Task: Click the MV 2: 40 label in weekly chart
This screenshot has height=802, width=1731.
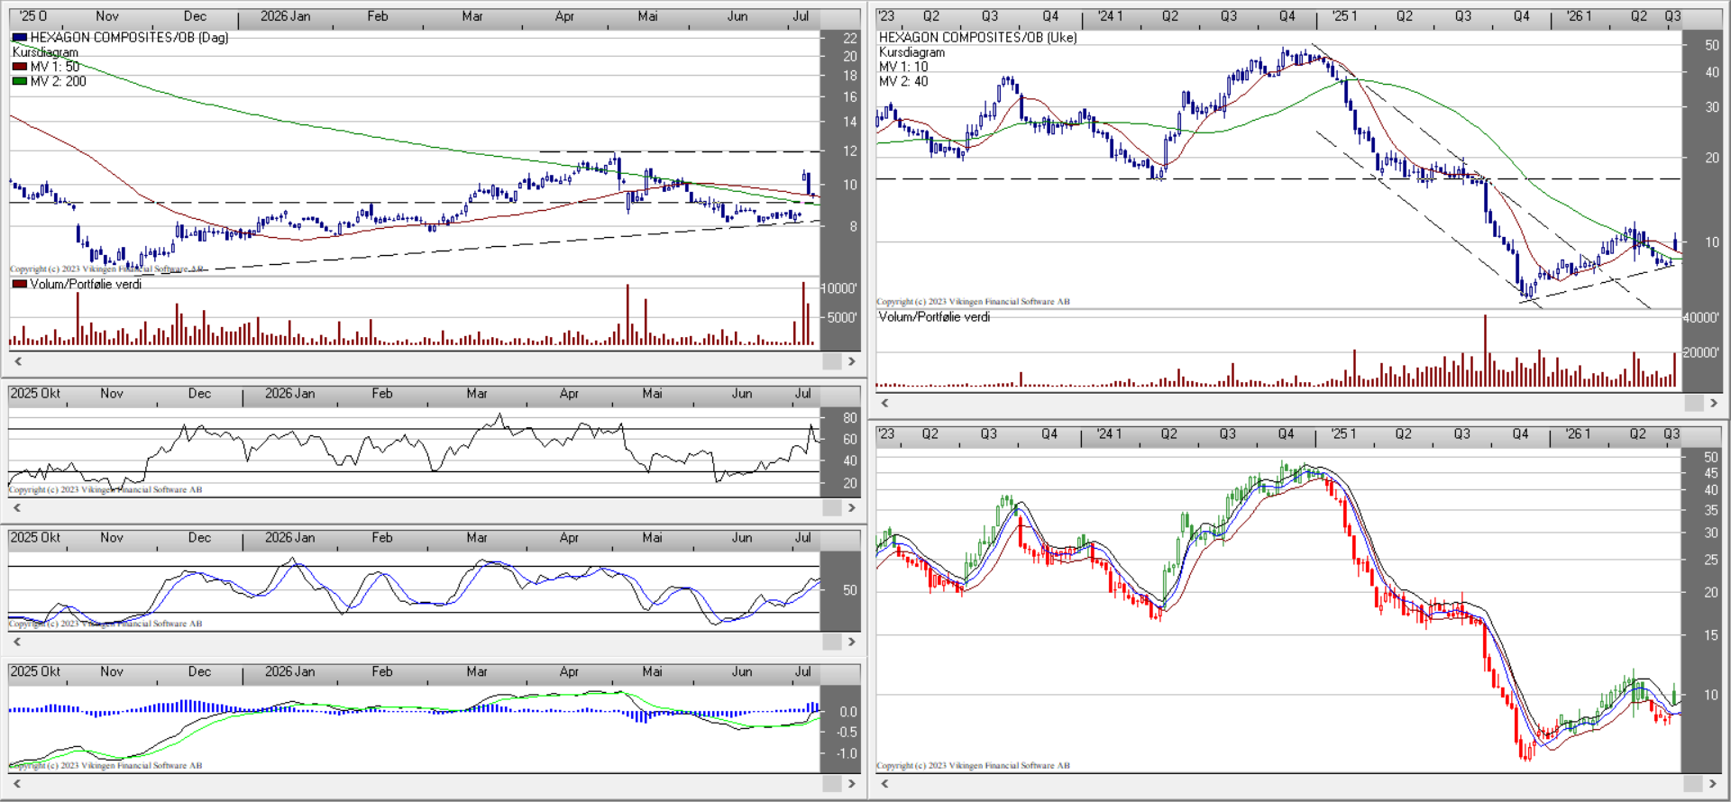Action: [903, 81]
